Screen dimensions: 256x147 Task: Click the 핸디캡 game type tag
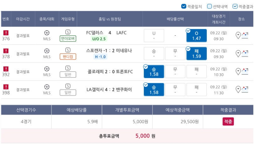coord(68,57)
